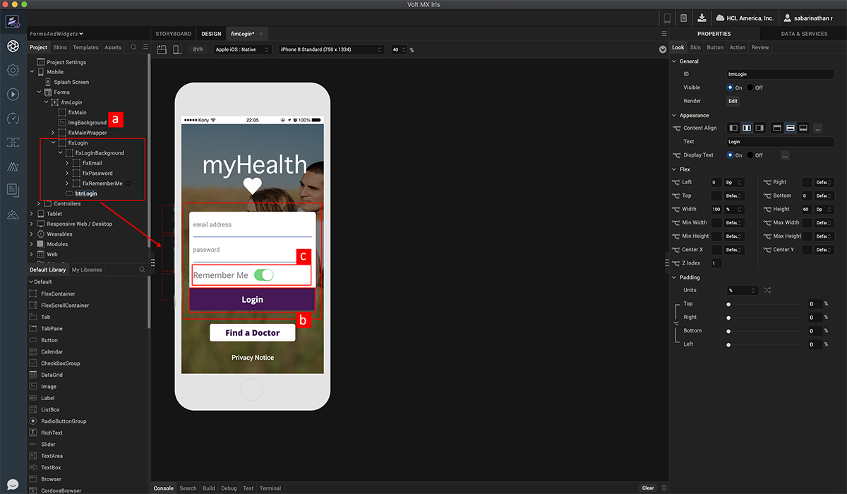Toggle the Remember Me switch
847x494 pixels.
(263, 275)
